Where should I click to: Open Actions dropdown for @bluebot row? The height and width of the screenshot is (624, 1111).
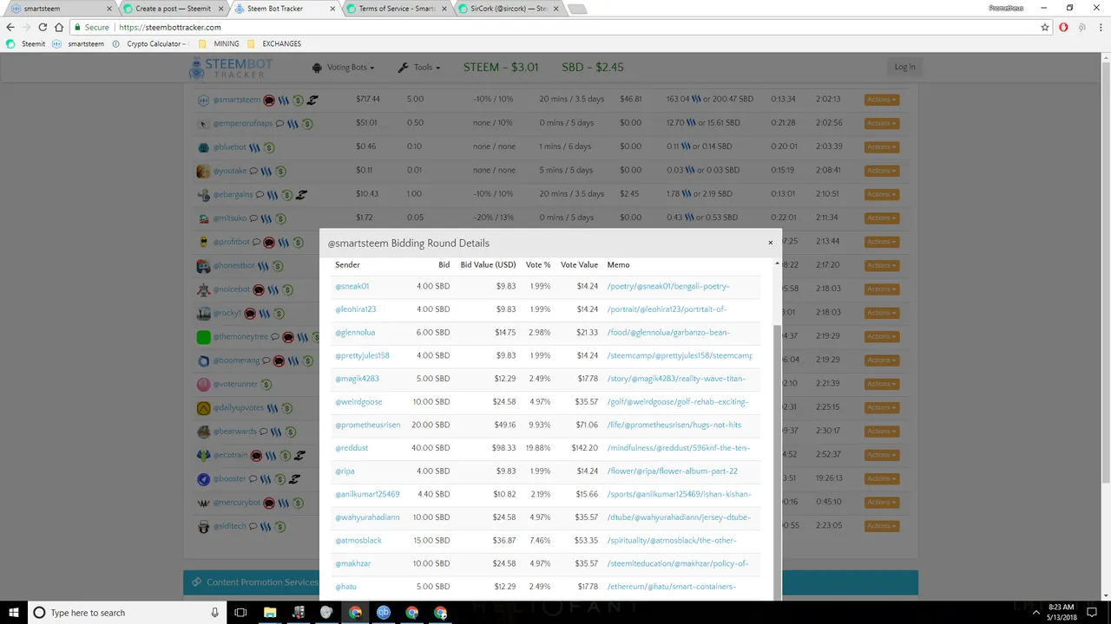pyautogui.click(x=881, y=147)
